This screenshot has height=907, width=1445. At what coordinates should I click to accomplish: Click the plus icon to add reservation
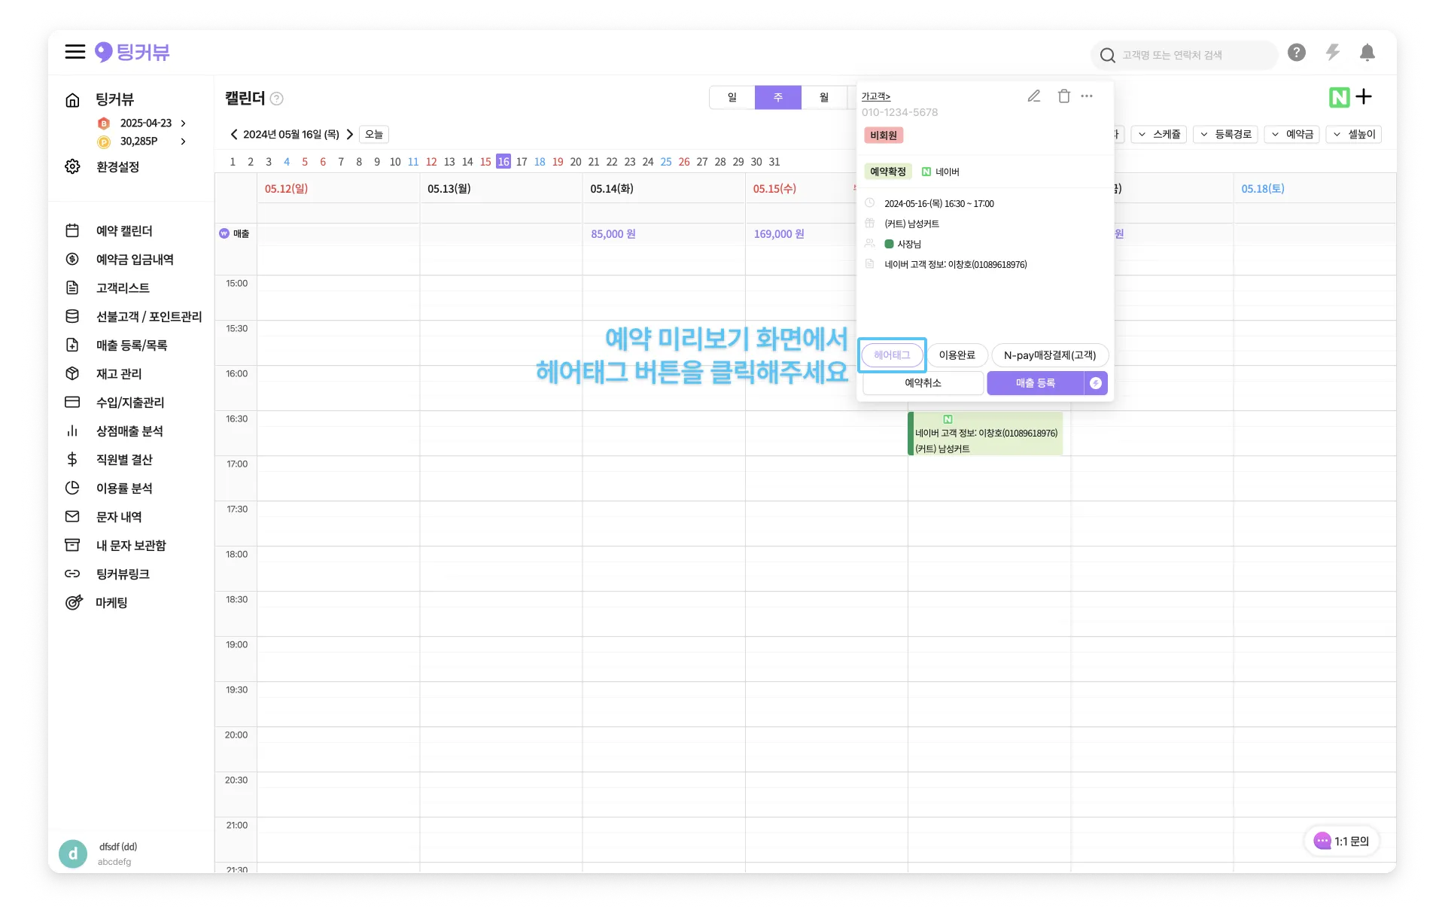point(1364,97)
